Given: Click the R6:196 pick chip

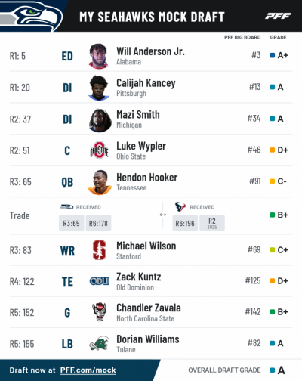Looking at the screenshot, I should coord(185,223).
